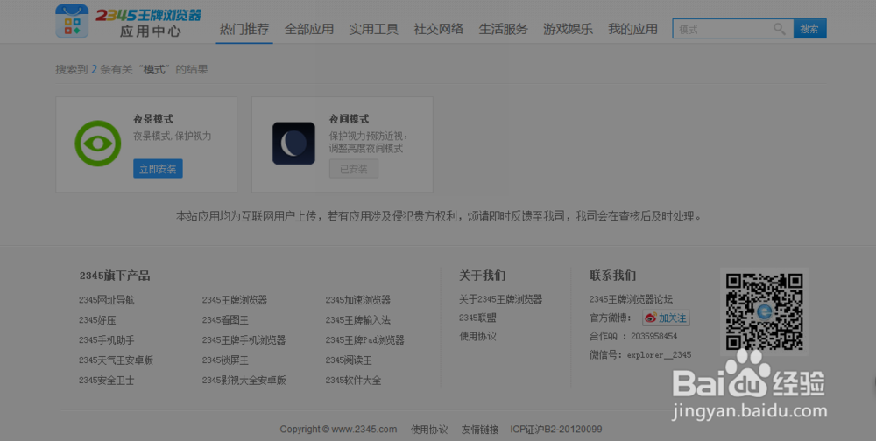
Task: Open the 我的应用 tab
Action: coord(633,29)
